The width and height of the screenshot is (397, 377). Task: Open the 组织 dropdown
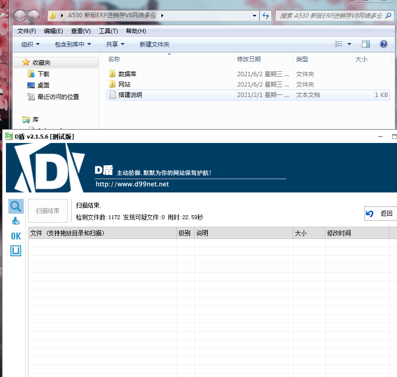click(x=28, y=44)
